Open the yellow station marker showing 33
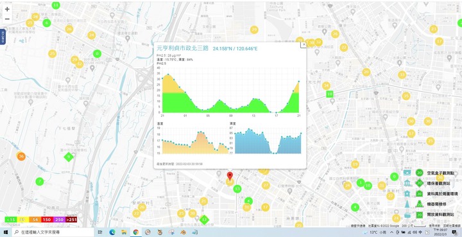 (402, 75)
